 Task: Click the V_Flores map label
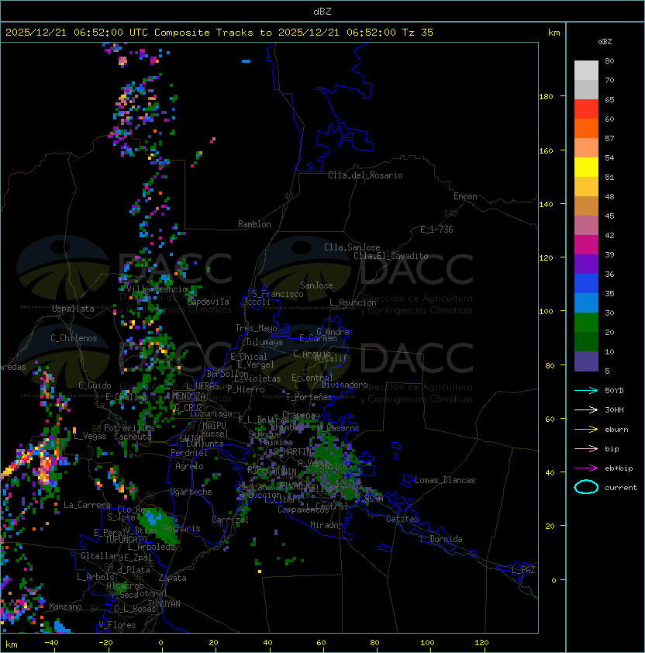117,625
